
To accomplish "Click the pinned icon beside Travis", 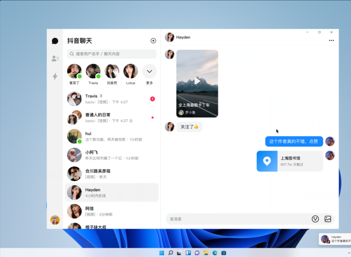I will coord(101,96).
